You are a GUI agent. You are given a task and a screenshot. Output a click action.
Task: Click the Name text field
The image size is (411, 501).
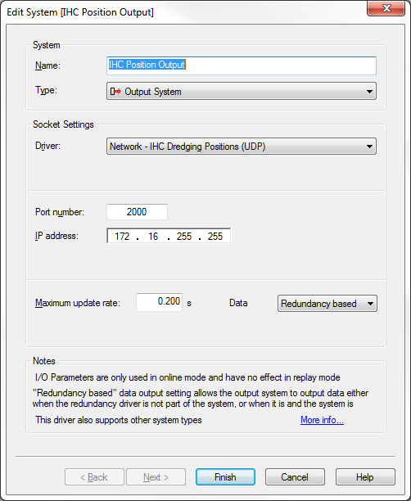click(242, 65)
